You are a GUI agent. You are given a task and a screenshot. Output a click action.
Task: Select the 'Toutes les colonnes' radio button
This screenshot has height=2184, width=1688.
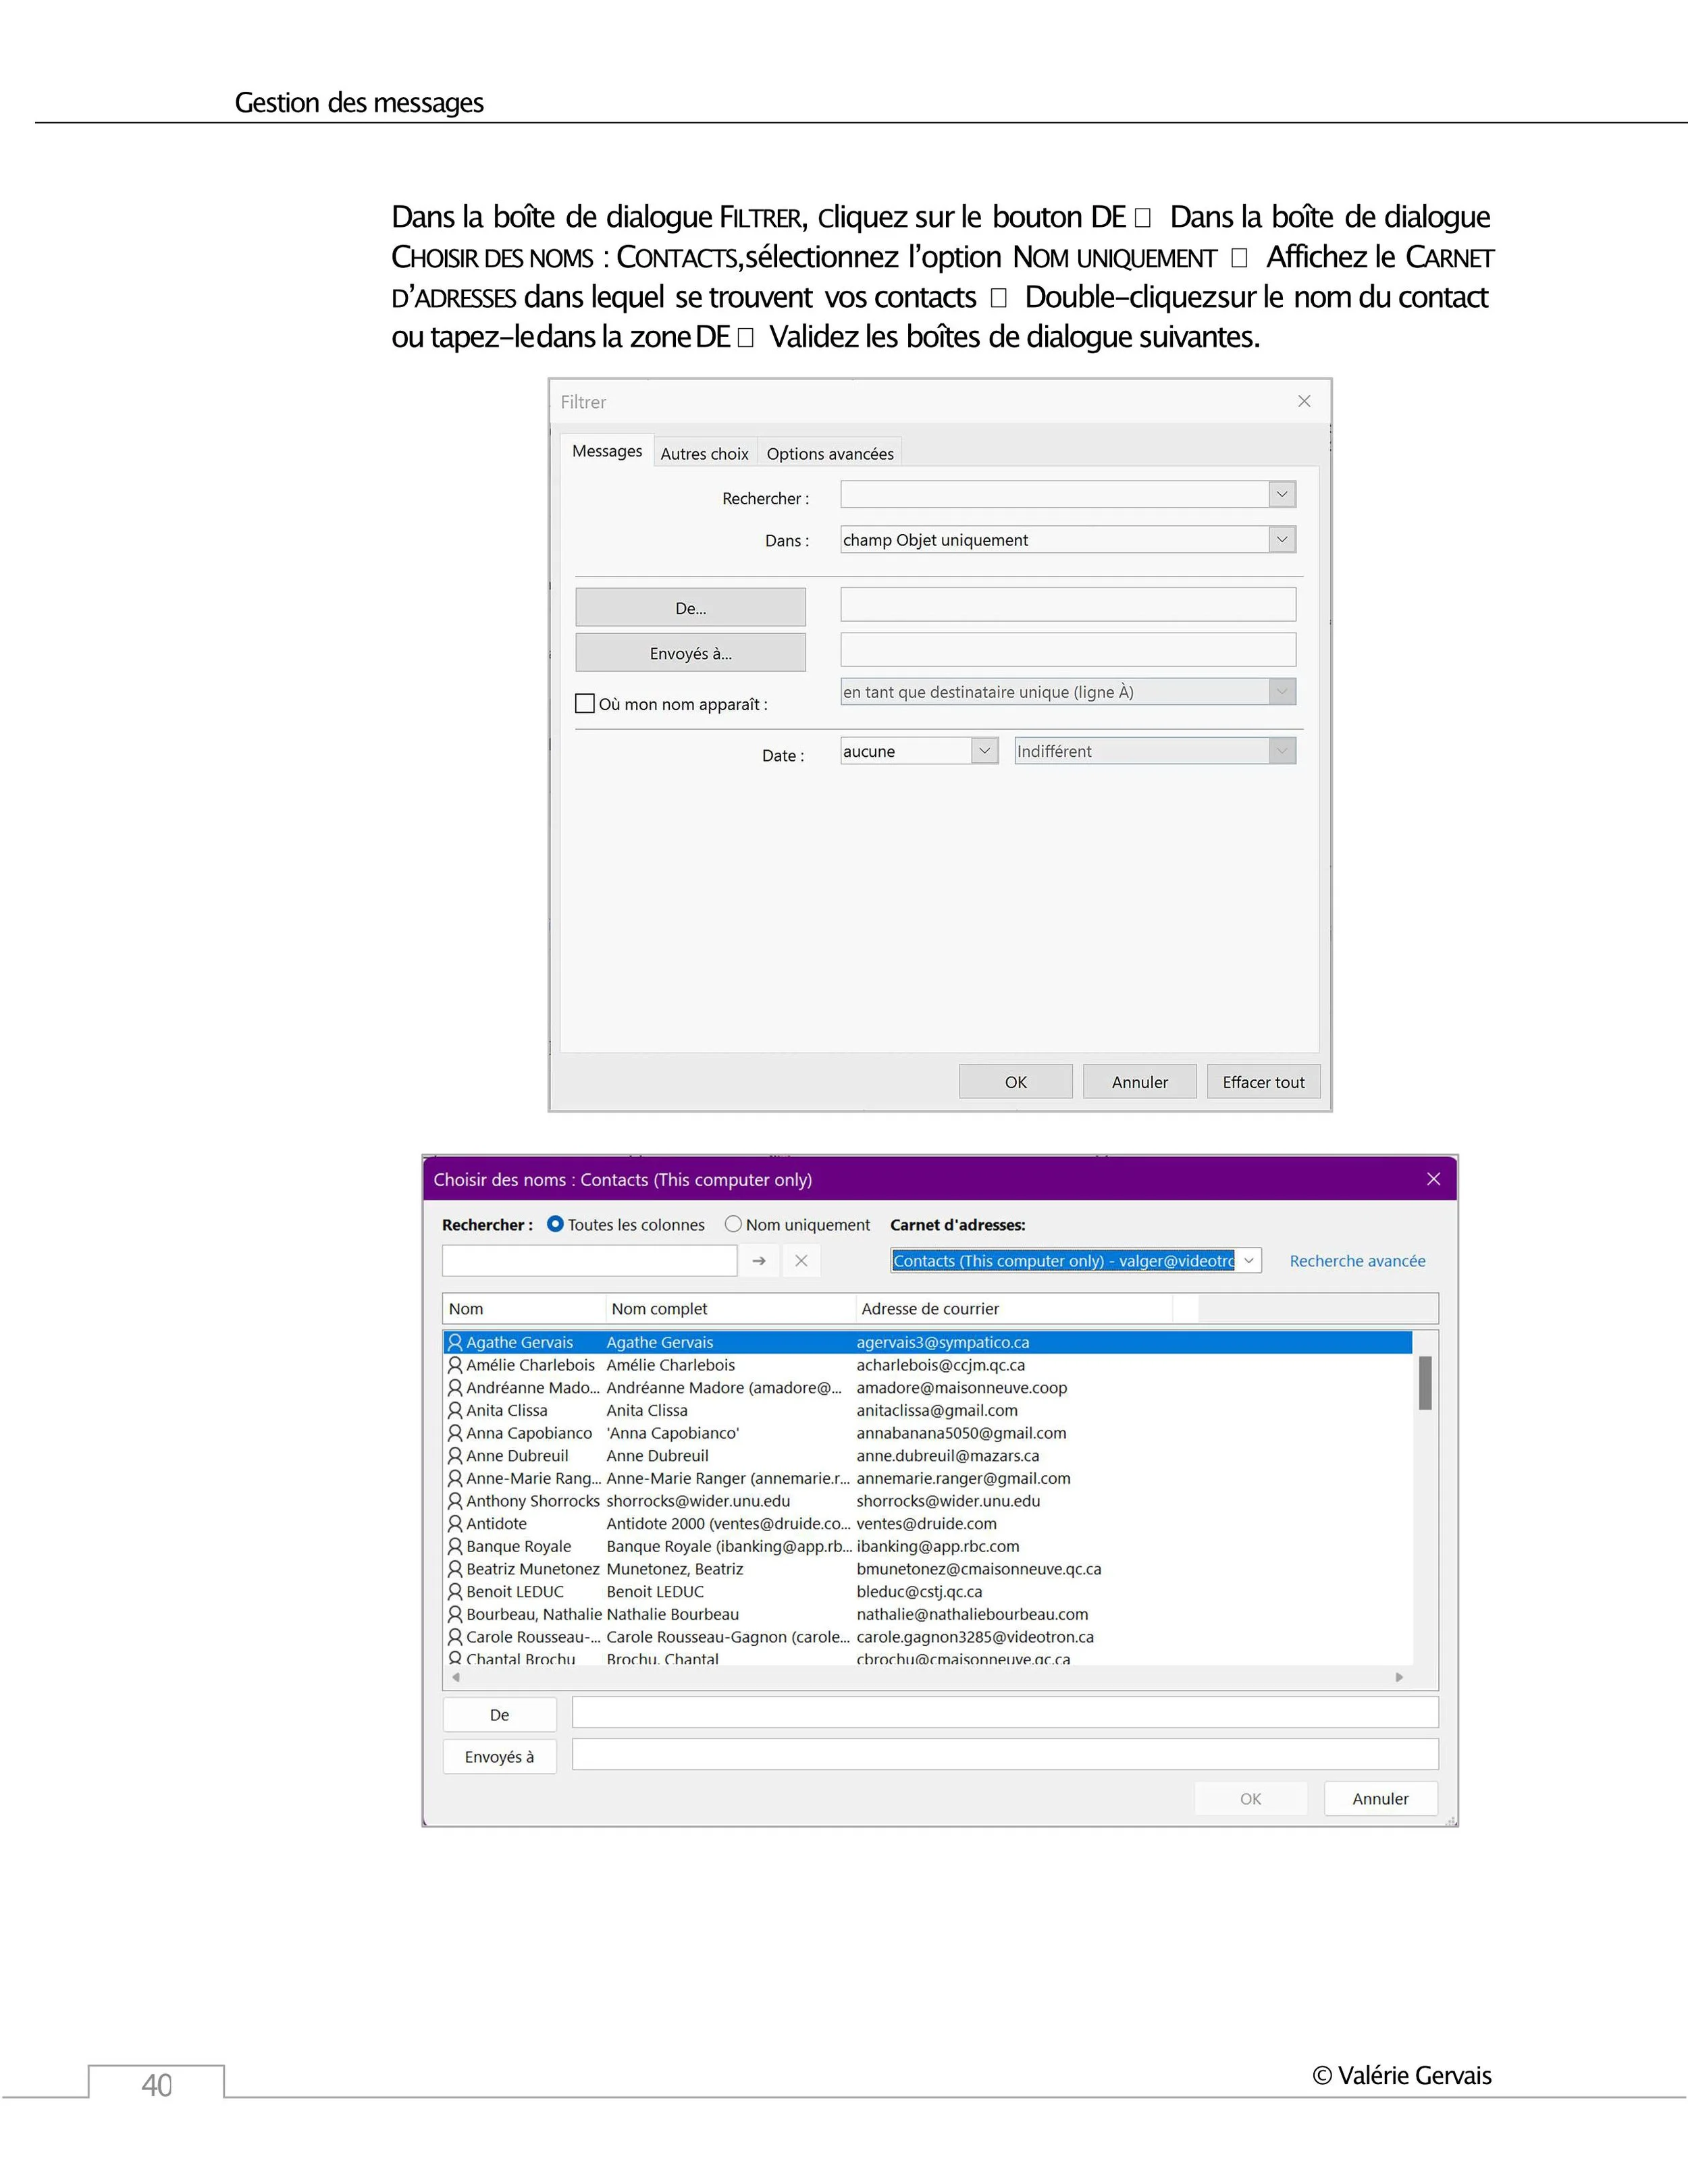[x=555, y=1224]
